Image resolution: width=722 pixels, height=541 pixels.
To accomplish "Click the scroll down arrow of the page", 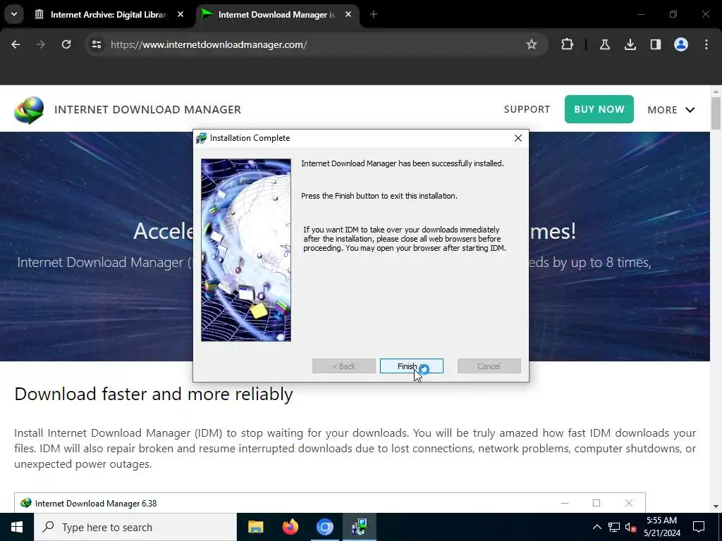I will click(x=716, y=507).
